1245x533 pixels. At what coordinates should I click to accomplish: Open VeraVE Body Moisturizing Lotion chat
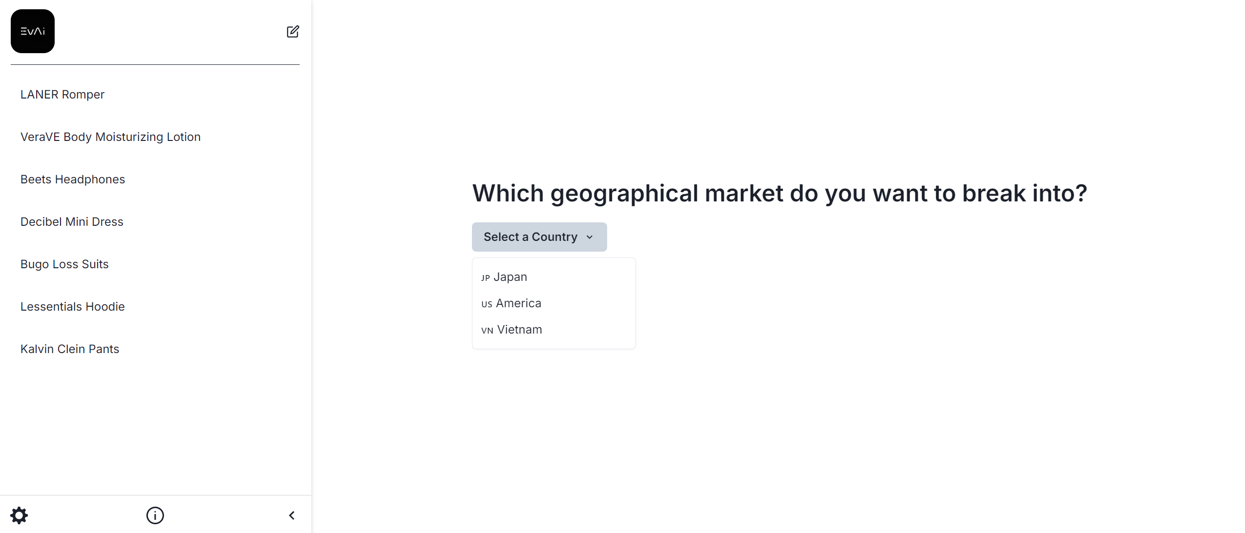[x=110, y=137]
